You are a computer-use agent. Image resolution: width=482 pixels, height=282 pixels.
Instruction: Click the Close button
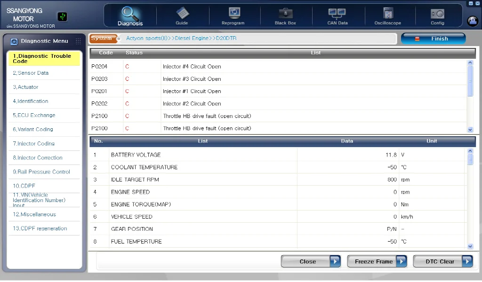click(x=311, y=261)
